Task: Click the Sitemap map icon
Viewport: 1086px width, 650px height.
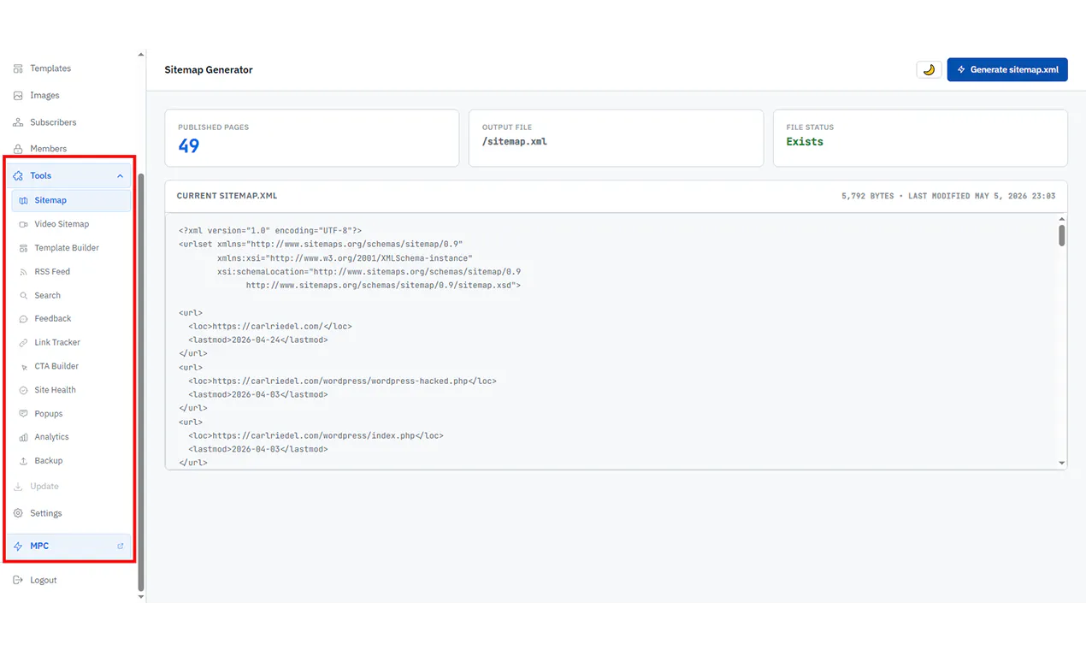Action: point(23,200)
